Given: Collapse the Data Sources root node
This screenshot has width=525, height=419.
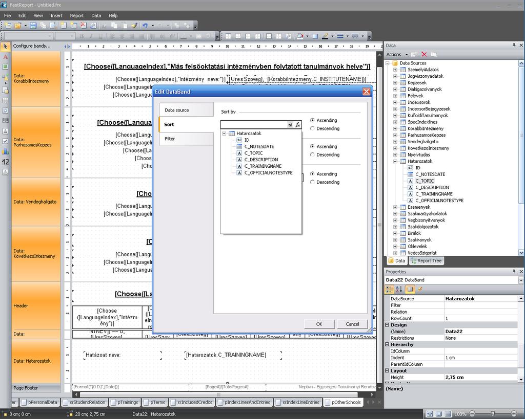Looking at the screenshot, I should (388, 63).
